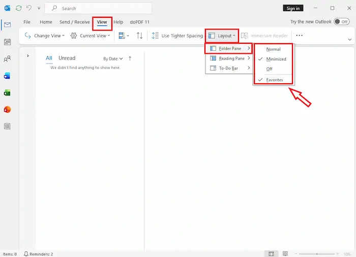Image resolution: width=356 pixels, height=257 pixels.
Task: Click the Sign in button
Action: point(293,9)
